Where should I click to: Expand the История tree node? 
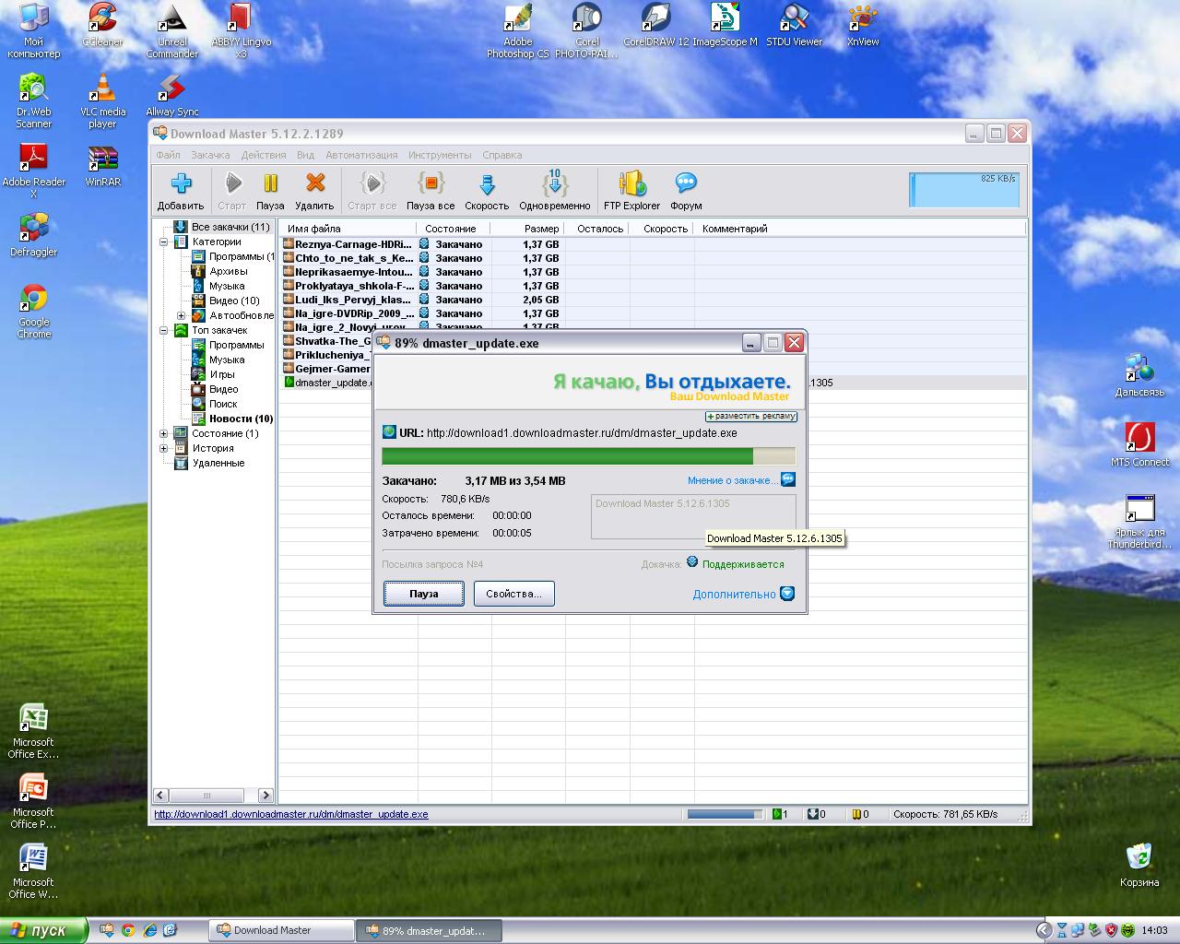[164, 448]
